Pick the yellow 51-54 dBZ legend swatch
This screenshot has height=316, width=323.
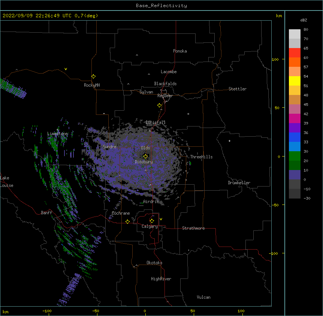(x=295, y=81)
